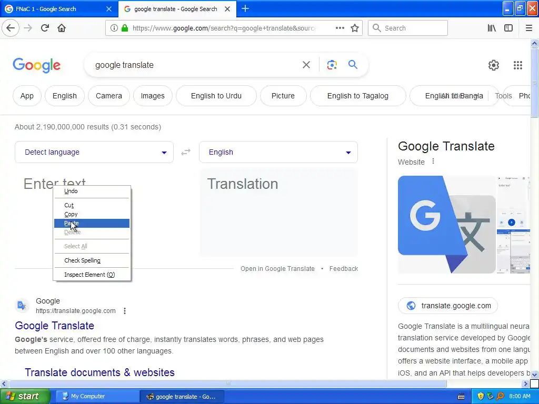Follow the Open in Google Translate link
539x404 pixels.
tap(277, 269)
